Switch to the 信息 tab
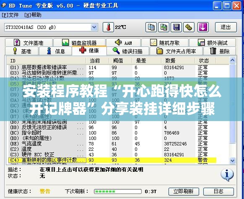The height and width of the screenshot is (199, 244). pos(56,51)
